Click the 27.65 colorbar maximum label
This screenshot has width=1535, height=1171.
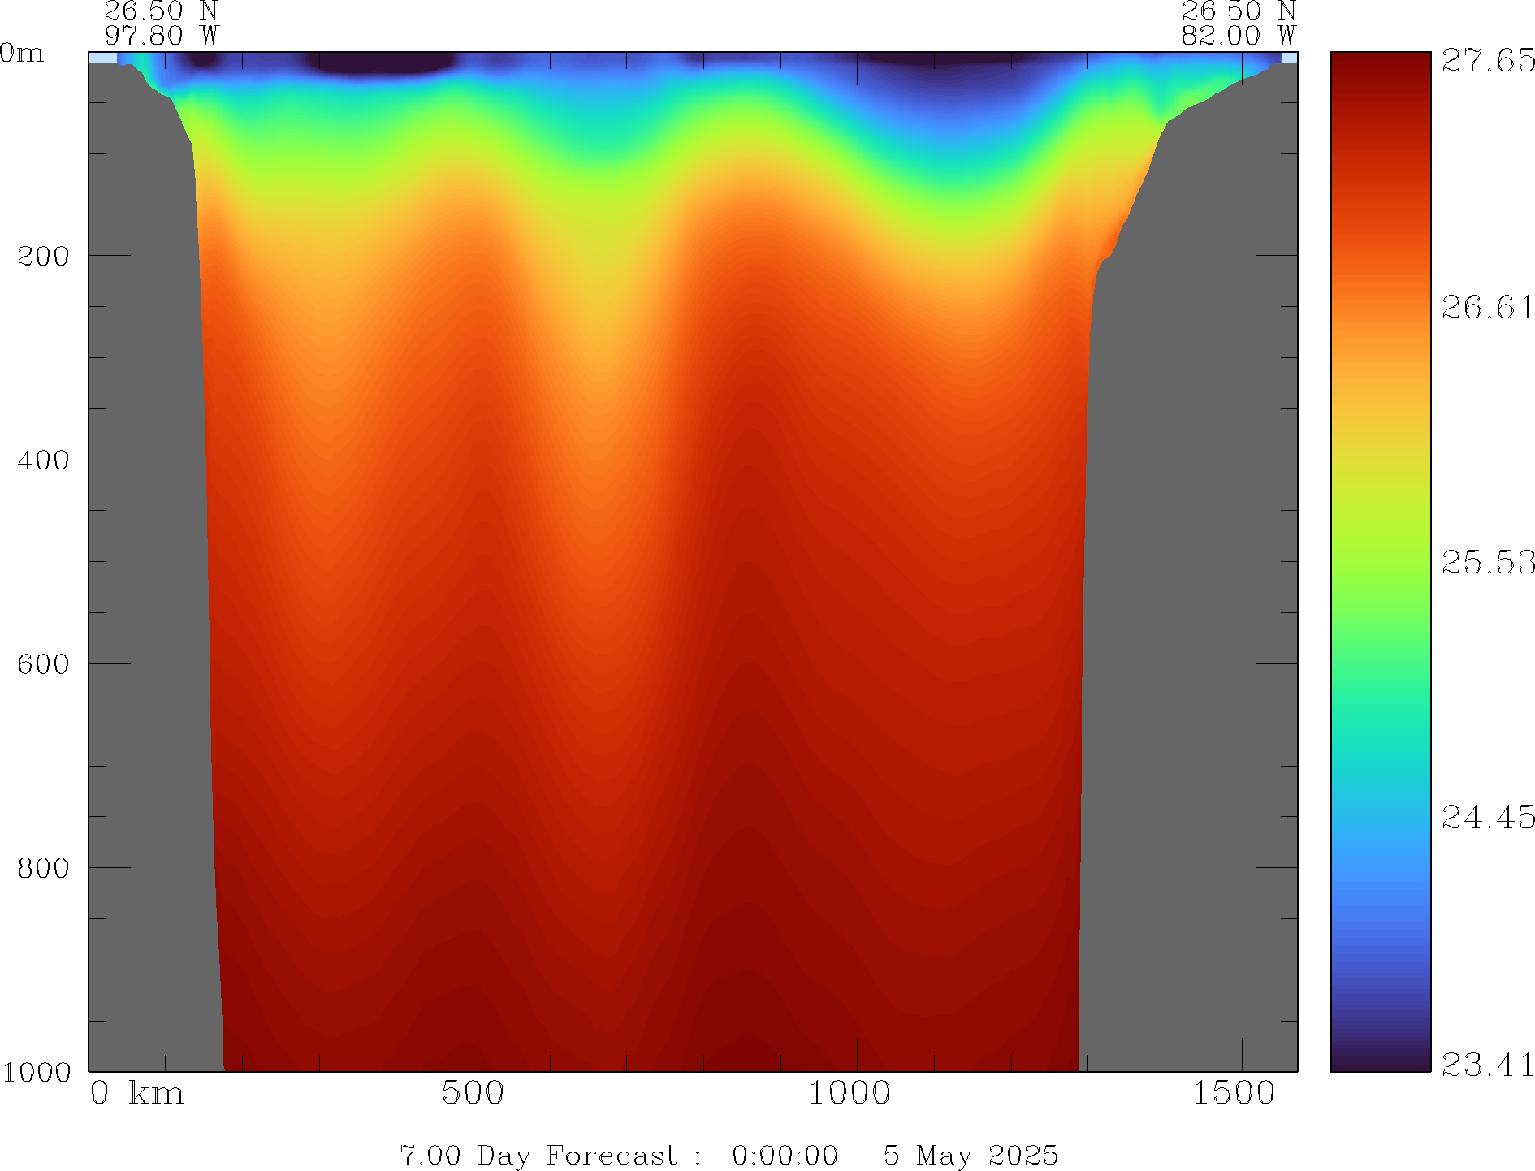pyautogui.click(x=1488, y=61)
